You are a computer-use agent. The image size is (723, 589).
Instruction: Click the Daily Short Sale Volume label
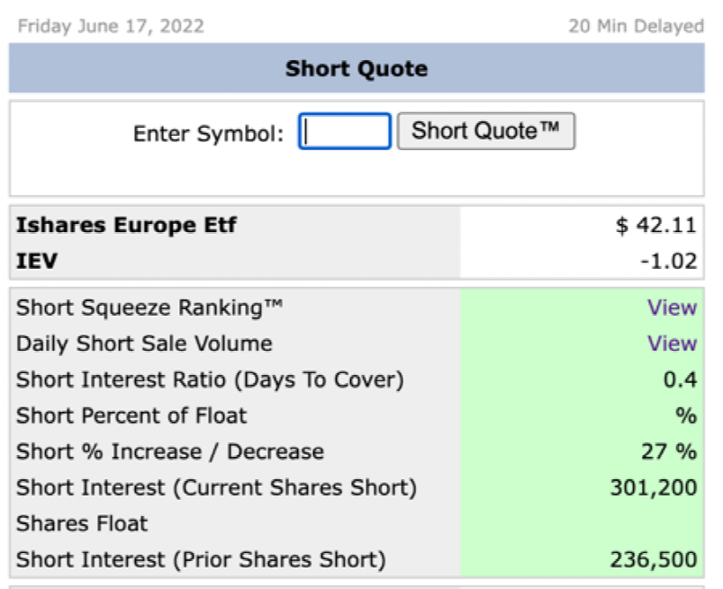[144, 344]
